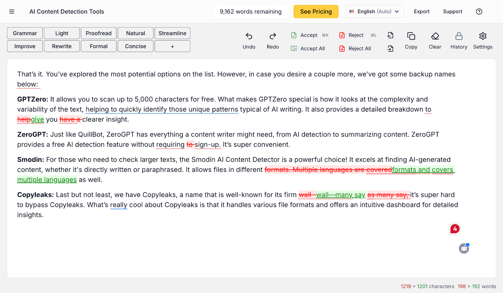Accept All suggestions
The height and width of the screenshot is (293, 503).
pyautogui.click(x=308, y=48)
